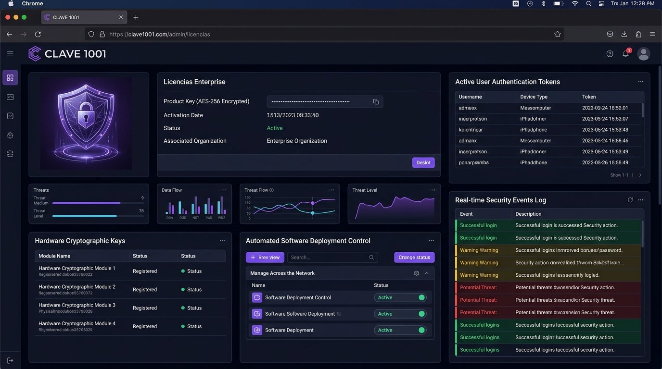The width and height of the screenshot is (662, 369).
Task: Click the Threat Level progress bar
Action: point(98,216)
